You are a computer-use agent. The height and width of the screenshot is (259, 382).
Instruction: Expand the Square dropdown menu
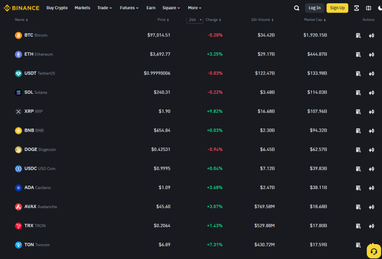pos(171,8)
